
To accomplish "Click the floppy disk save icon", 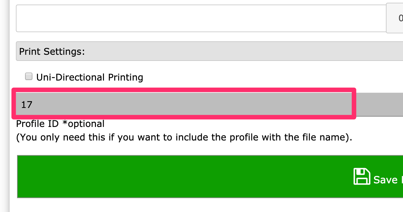I will tap(362, 176).
